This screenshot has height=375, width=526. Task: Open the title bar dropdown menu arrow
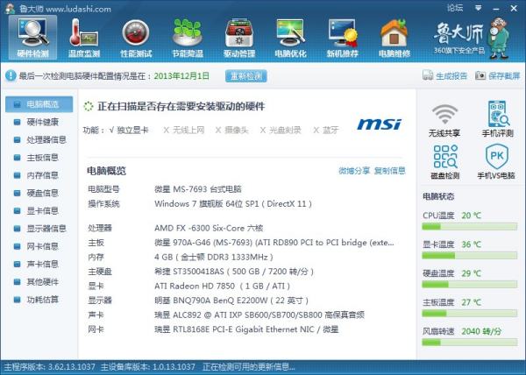point(479,8)
